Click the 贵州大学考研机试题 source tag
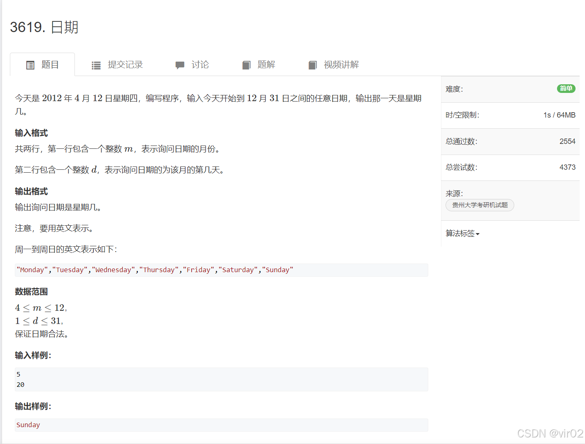Screen dimensions: 585x444 click(479, 205)
